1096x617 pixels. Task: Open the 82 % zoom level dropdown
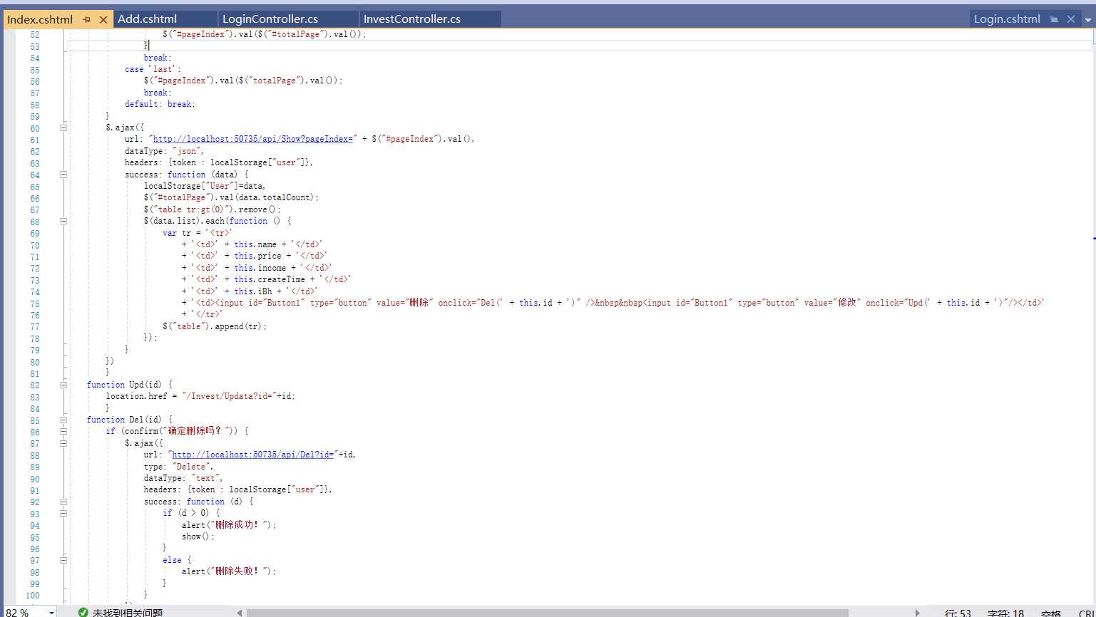pyautogui.click(x=51, y=613)
